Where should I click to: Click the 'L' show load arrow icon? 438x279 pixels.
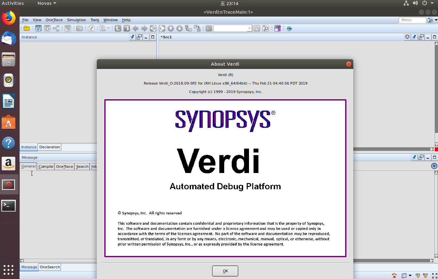click(x=162, y=28)
